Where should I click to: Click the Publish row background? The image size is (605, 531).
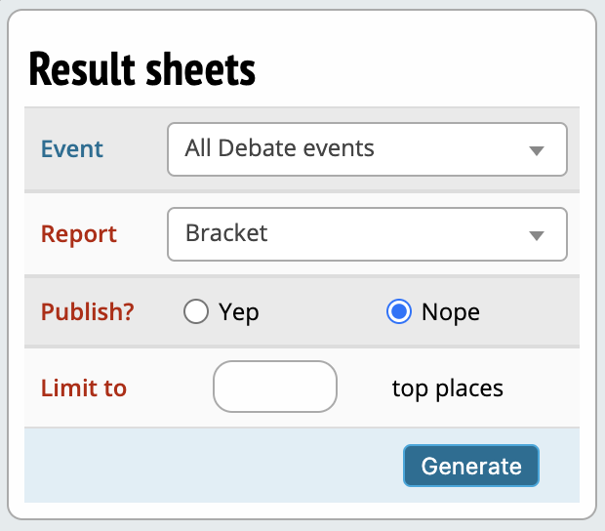click(x=322, y=312)
